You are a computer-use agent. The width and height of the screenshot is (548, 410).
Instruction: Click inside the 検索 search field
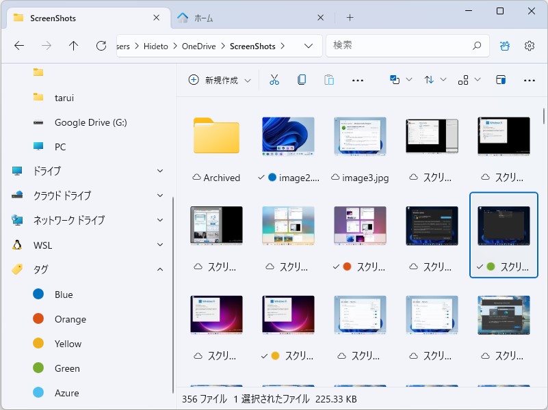(407, 46)
